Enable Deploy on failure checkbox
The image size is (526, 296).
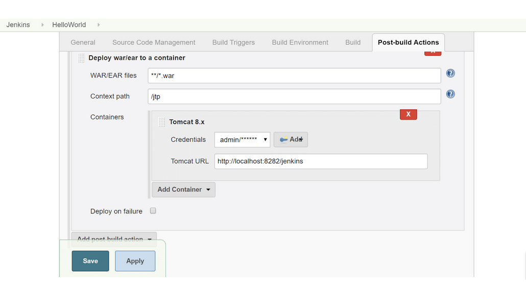[153, 211]
